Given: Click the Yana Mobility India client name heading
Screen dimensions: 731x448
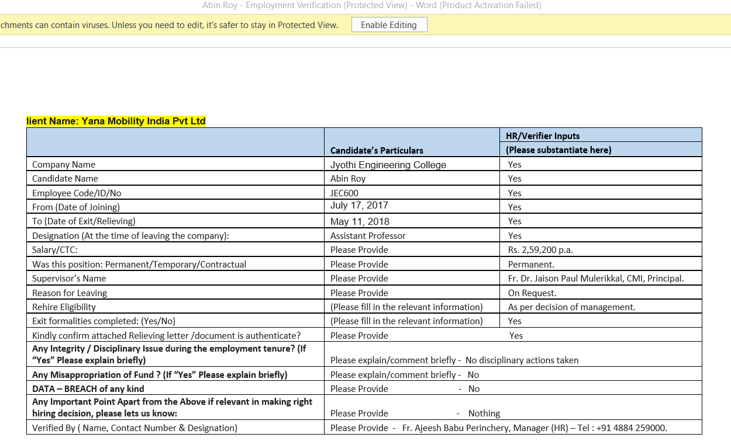Looking at the screenshot, I should 116,121.
